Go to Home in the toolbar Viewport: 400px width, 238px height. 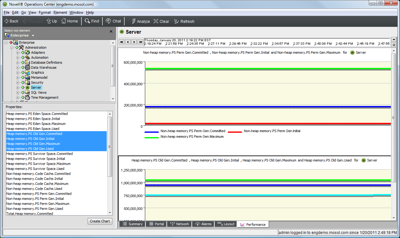[x=69, y=21]
